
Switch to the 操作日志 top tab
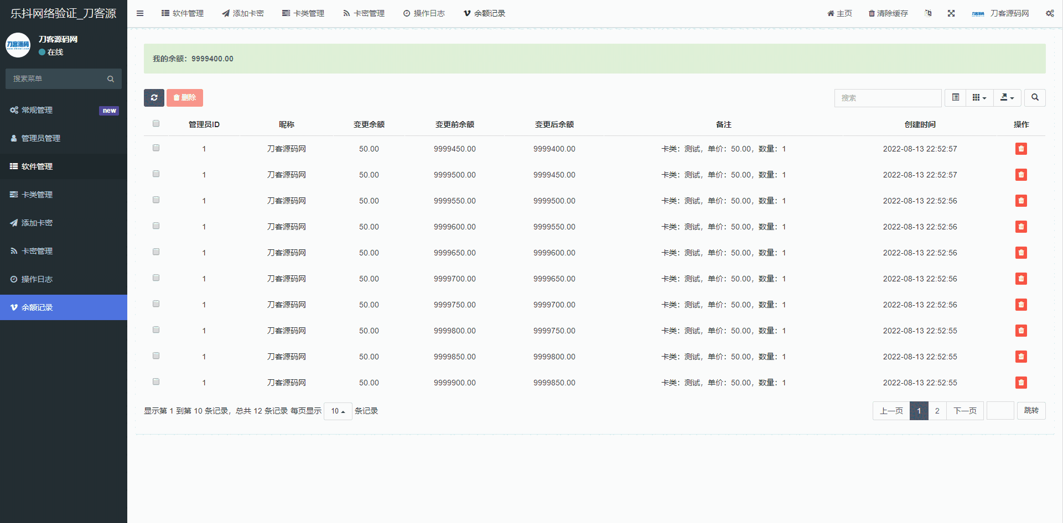click(x=424, y=13)
